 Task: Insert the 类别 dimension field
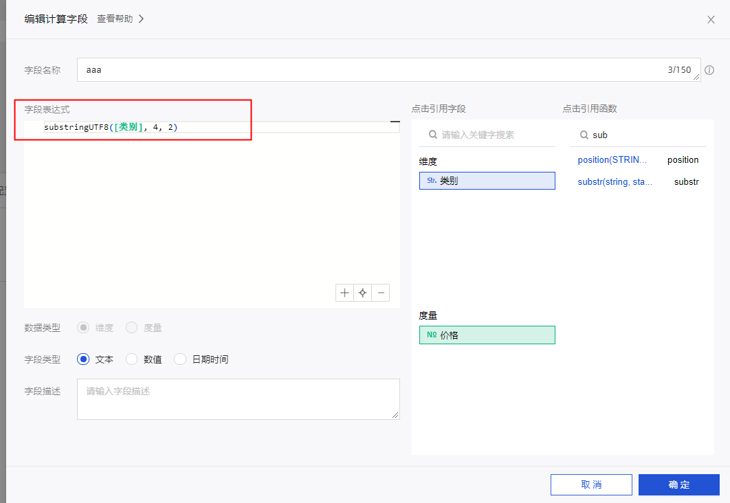[x=487, y=181]
